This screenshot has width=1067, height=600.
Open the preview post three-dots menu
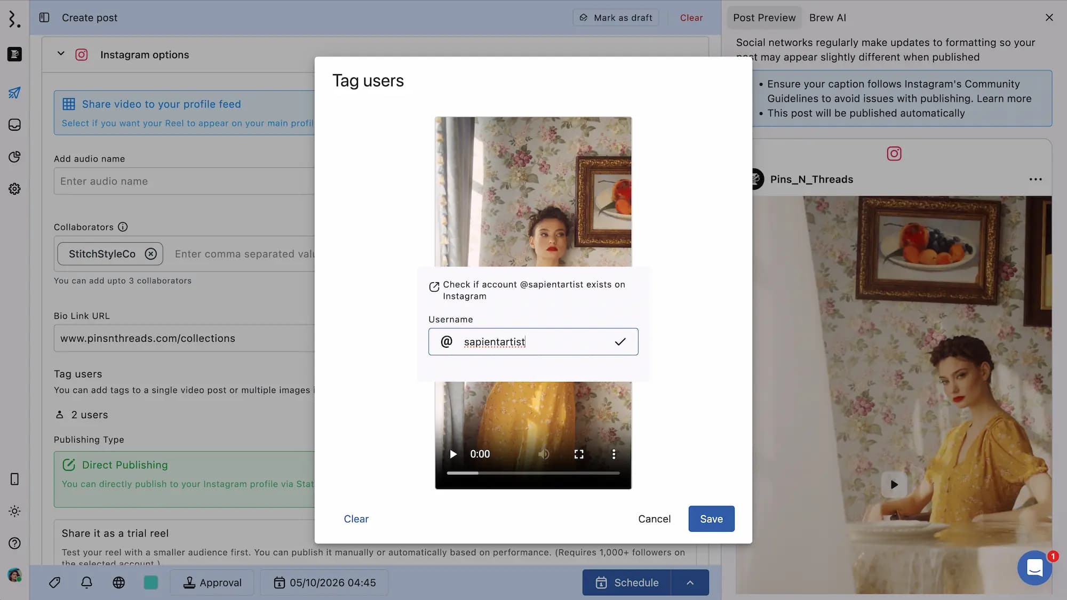[1036, 180]
